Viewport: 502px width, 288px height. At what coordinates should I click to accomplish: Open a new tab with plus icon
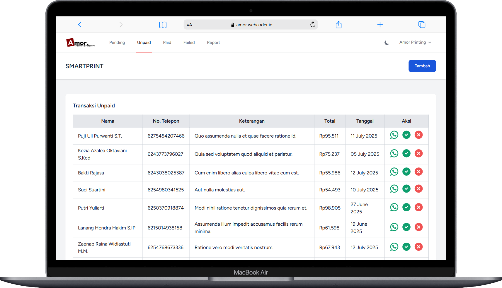pyautogui.click(x=380, y=25)
